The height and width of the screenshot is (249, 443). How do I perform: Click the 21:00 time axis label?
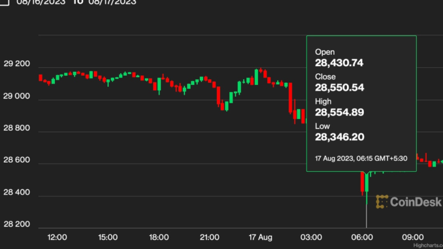point(209,237)
